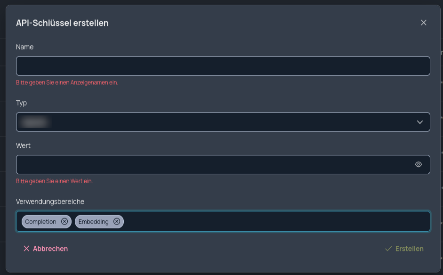The width and height of the screenshot is (443, 275).
Task: Cancel with the Abbrechen button
Action: (46, 249)
